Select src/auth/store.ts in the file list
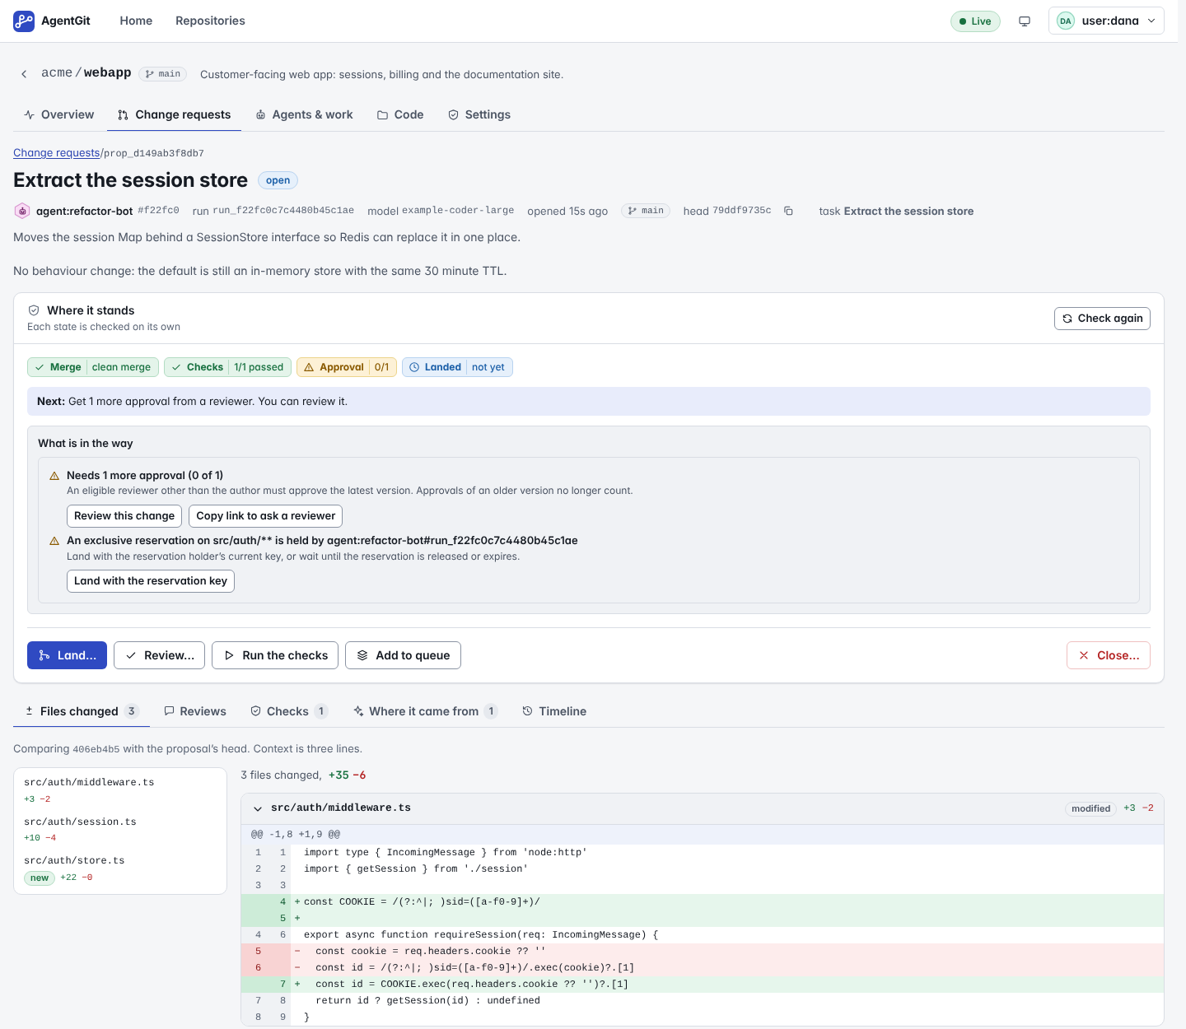The image size is (1186, 1029). click(x=120, y=869)
